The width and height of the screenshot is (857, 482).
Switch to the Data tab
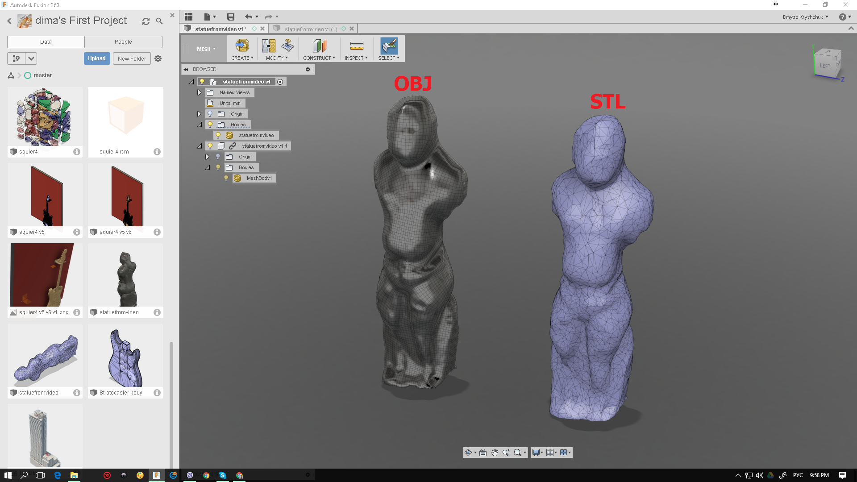point(46,42)
